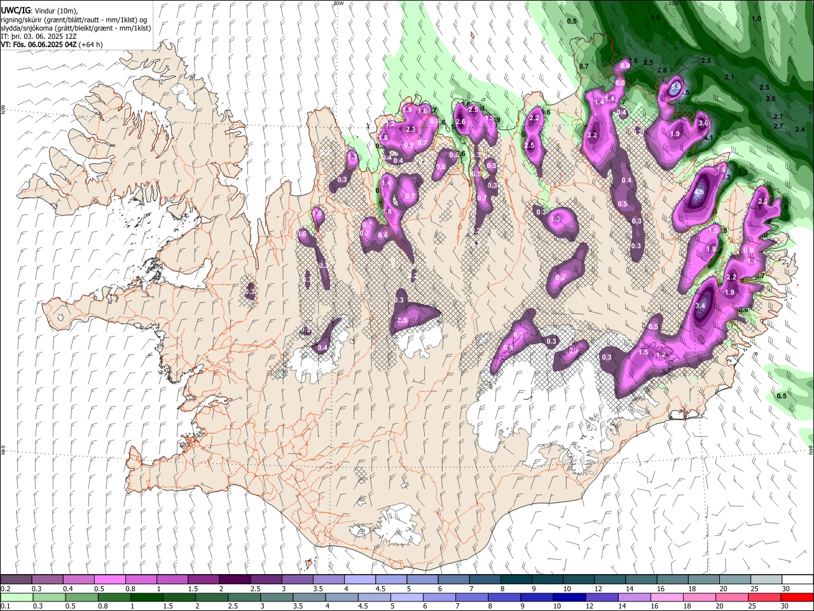Screen dimensions: 814x611
Task: Select lower legend deep blue swatch at 10
Action: [x=569, y=597]
